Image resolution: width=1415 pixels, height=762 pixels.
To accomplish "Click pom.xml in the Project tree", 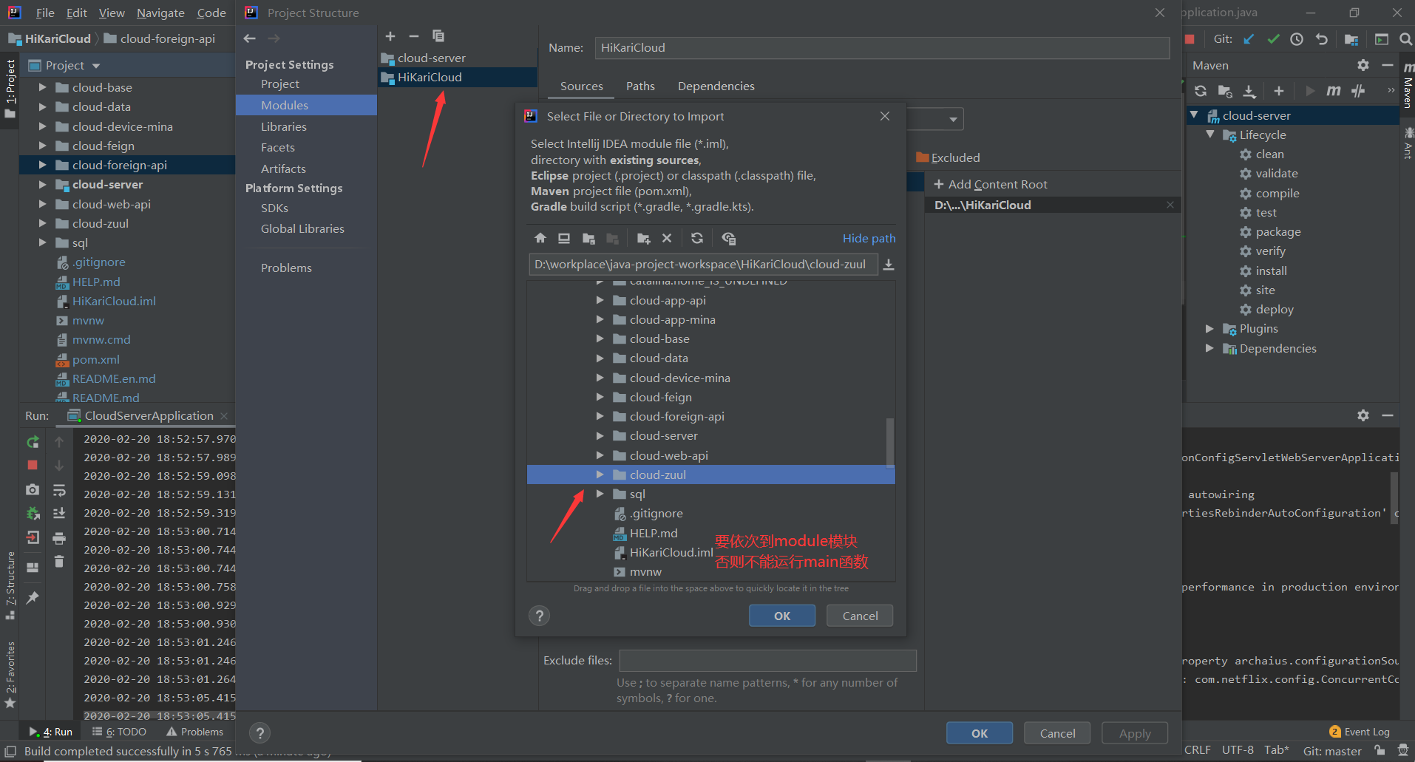I will (95, 359).
